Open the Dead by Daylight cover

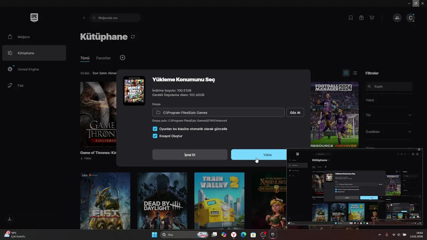click(x=162, y=201)
